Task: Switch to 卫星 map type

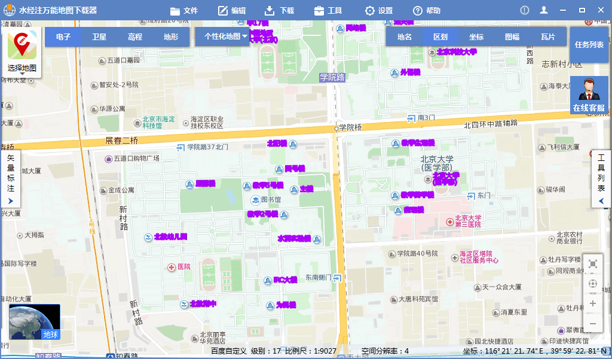Action: [x=99, y=36]
